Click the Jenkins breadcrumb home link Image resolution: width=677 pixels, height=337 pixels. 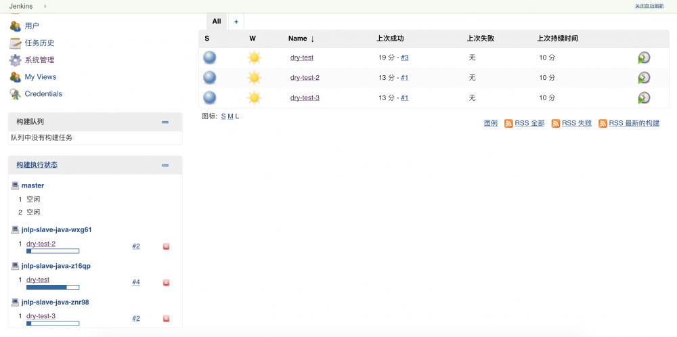[21, 7]
